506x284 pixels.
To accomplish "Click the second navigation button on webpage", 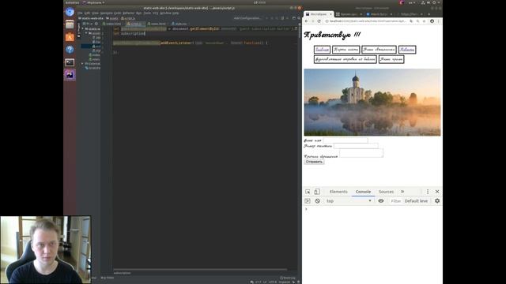I will tap(346, 50).
